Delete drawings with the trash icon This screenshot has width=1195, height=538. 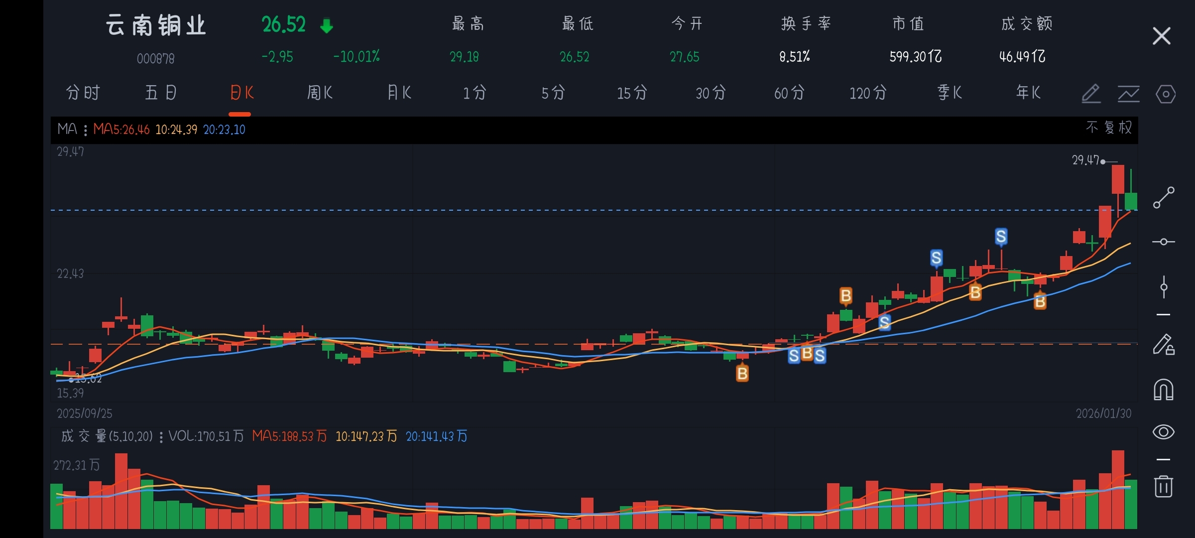click(x=1164, y=486)
